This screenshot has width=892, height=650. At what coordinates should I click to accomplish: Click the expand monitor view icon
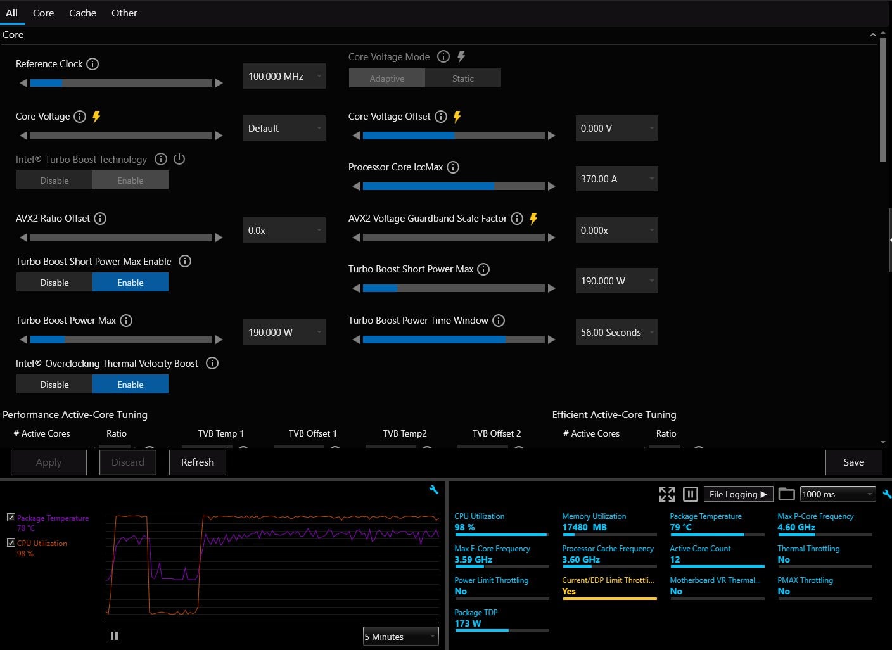[x=666, y=494]
